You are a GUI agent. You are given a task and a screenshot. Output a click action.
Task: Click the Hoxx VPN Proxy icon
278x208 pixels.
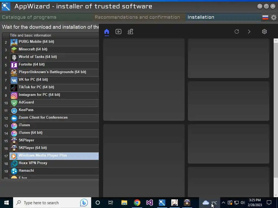click(x=14, y=164)
